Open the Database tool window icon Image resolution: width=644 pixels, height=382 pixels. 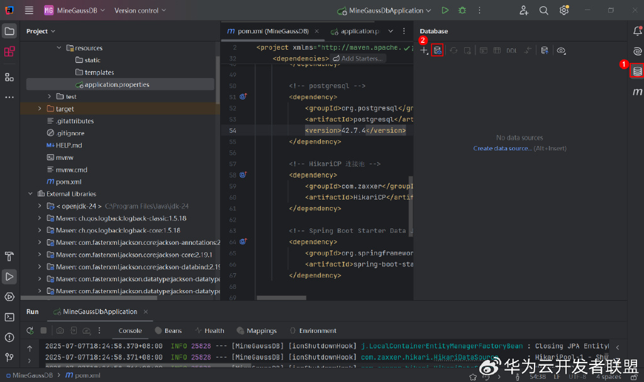click(637, 71)
